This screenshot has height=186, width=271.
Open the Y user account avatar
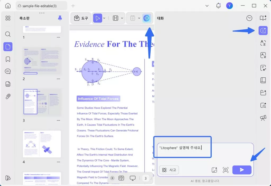(229, 6)
